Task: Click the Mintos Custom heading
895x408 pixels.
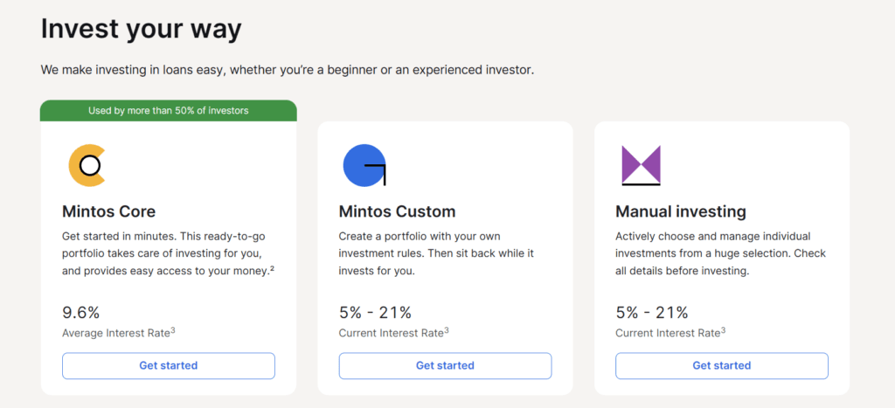Action: (397, 211)
